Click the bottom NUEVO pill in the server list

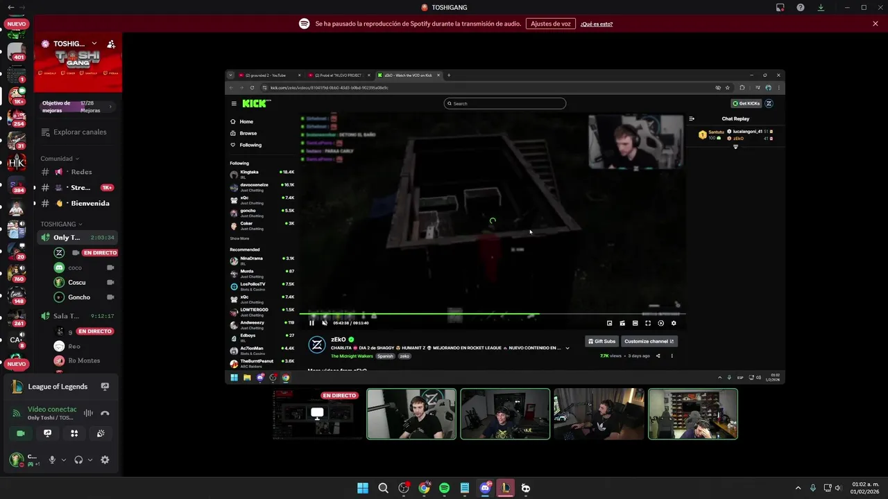17,364
